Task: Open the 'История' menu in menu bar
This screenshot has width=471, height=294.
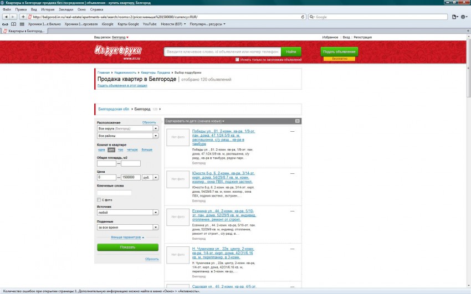Action: tap(48, 9)
